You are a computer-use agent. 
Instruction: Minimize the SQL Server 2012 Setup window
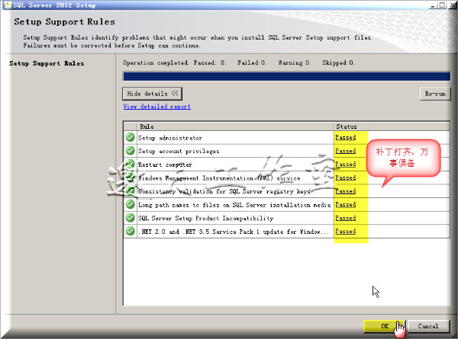tap(433, 5)
